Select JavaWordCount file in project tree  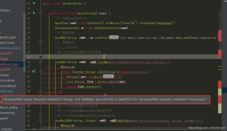(9, 64)
